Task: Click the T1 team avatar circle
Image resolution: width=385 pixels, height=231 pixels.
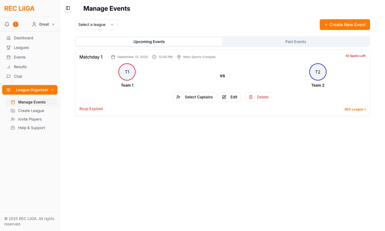Action: click(127, 72)
